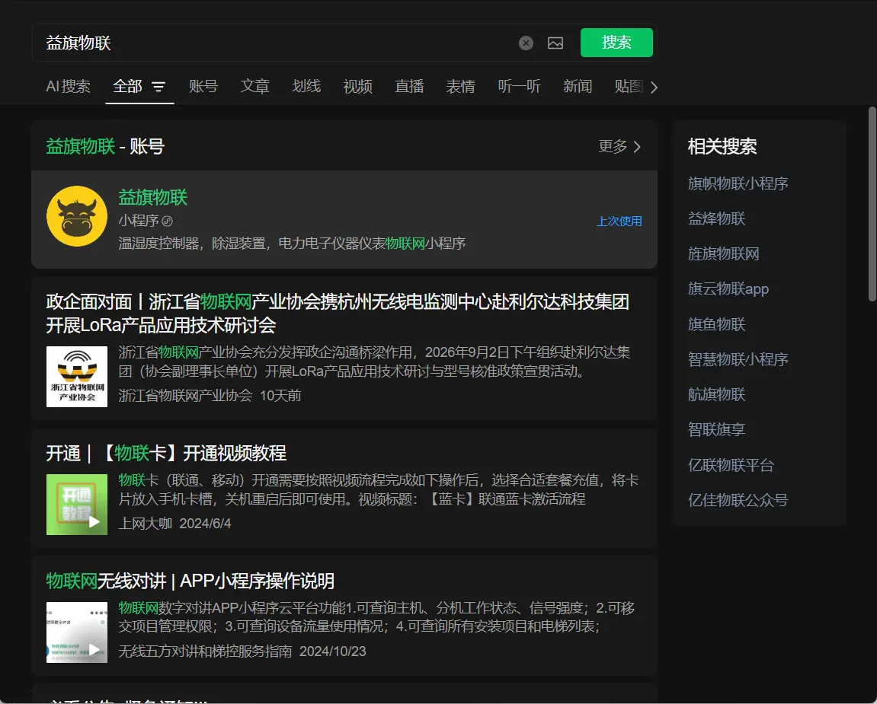Click the green 搜索 button
This screenshot has height=704, width=877.
point(616,43)
